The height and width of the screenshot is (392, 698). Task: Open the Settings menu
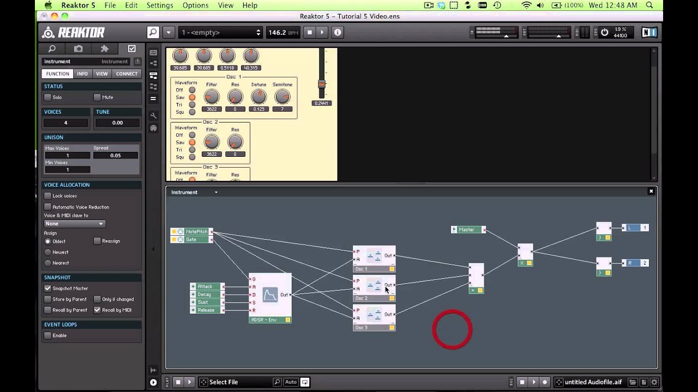click(x=160, y=5)
